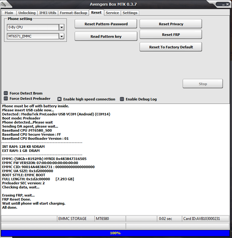Click the MT6571_EMMC combo box field

click(33, 36)
